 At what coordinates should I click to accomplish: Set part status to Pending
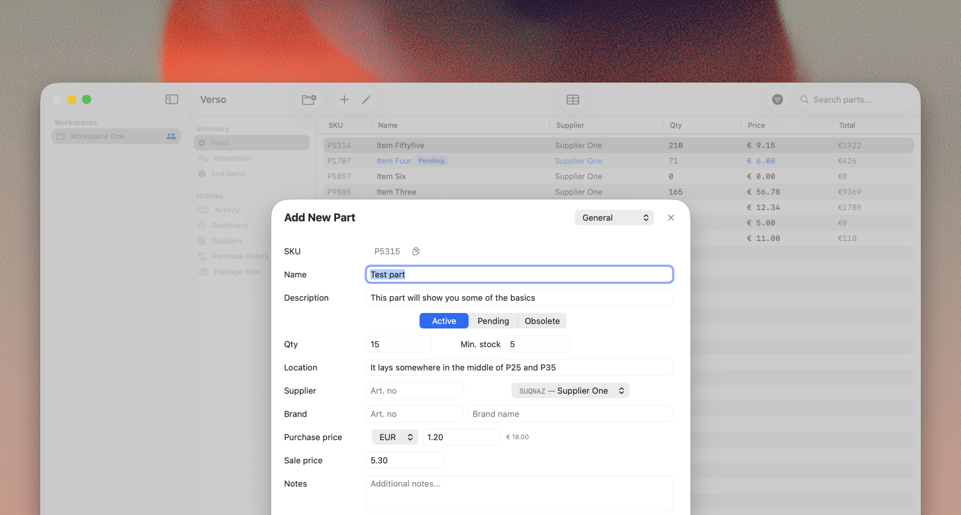(493, 321)
